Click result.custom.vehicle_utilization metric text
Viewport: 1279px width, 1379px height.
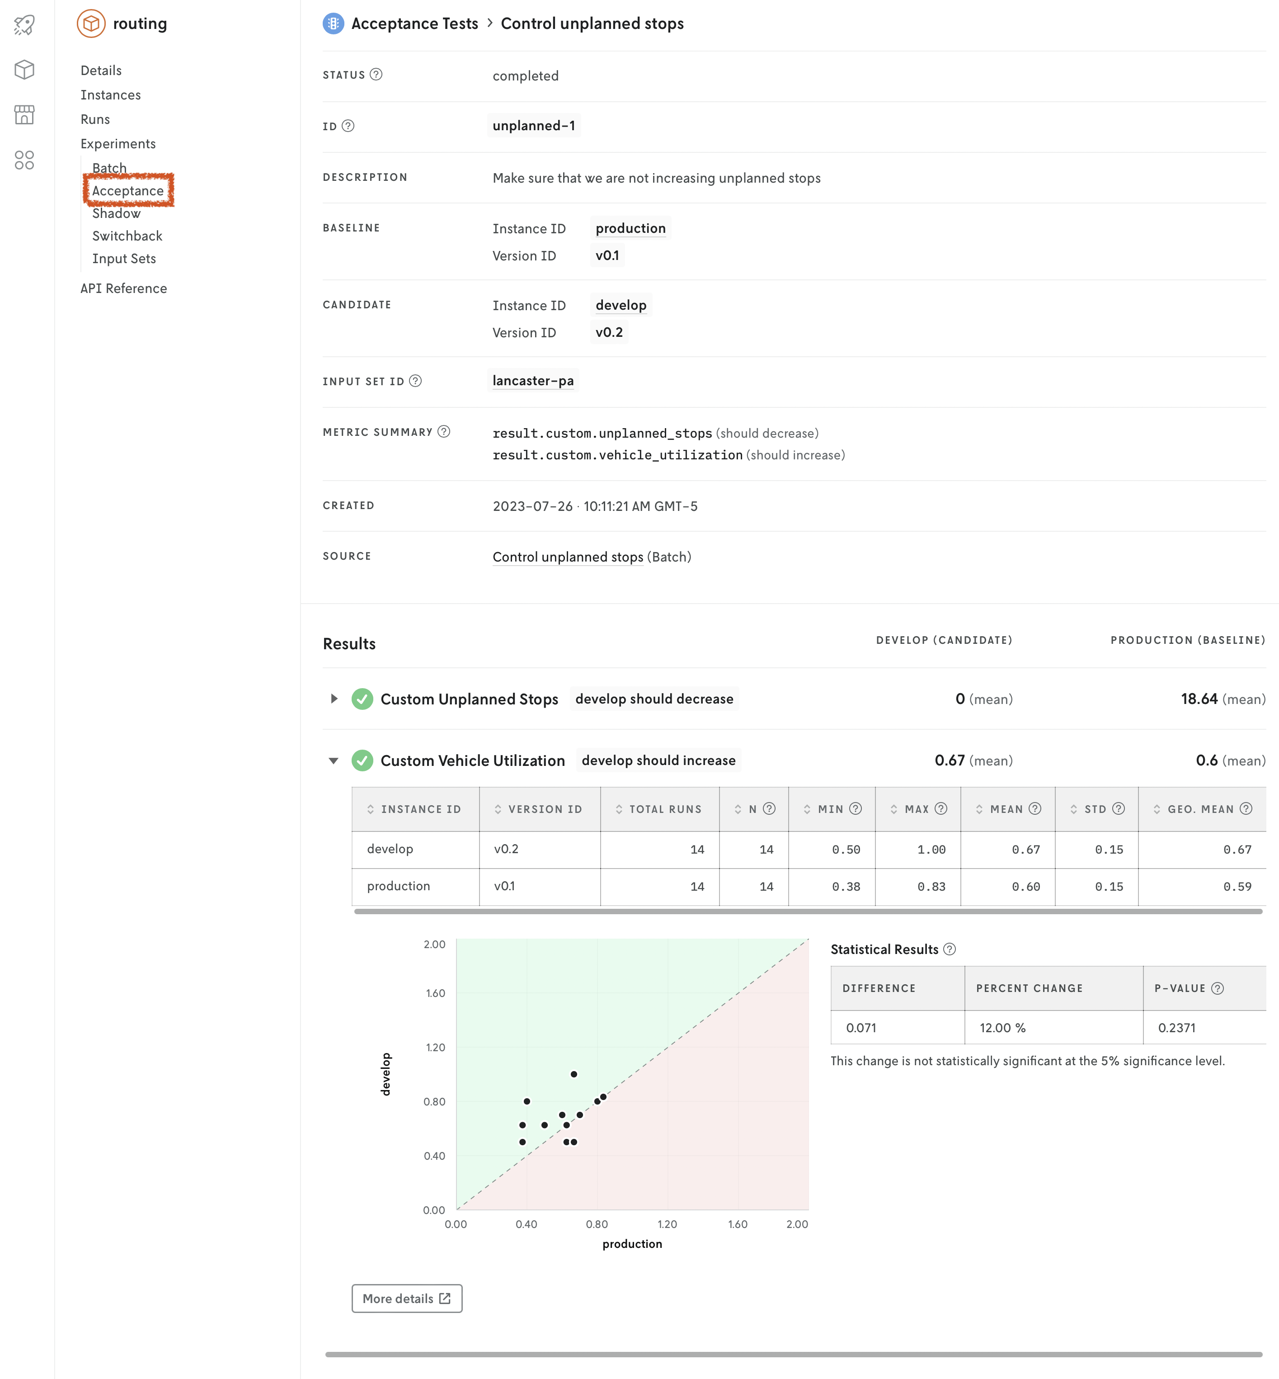(x=617, y=455)
